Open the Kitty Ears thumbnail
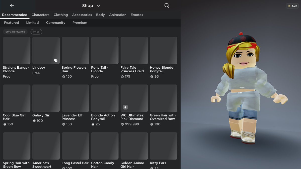301x169 pixels. tap(164, 146)
